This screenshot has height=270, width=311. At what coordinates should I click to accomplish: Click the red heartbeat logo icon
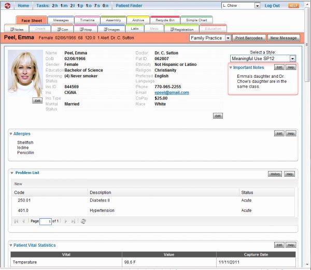(x=7, y=6)
